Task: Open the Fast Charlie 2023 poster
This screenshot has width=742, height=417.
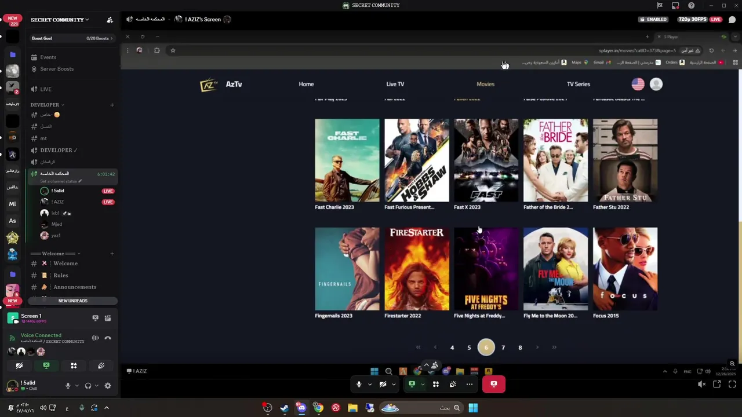Action: [x=347, y=160]
